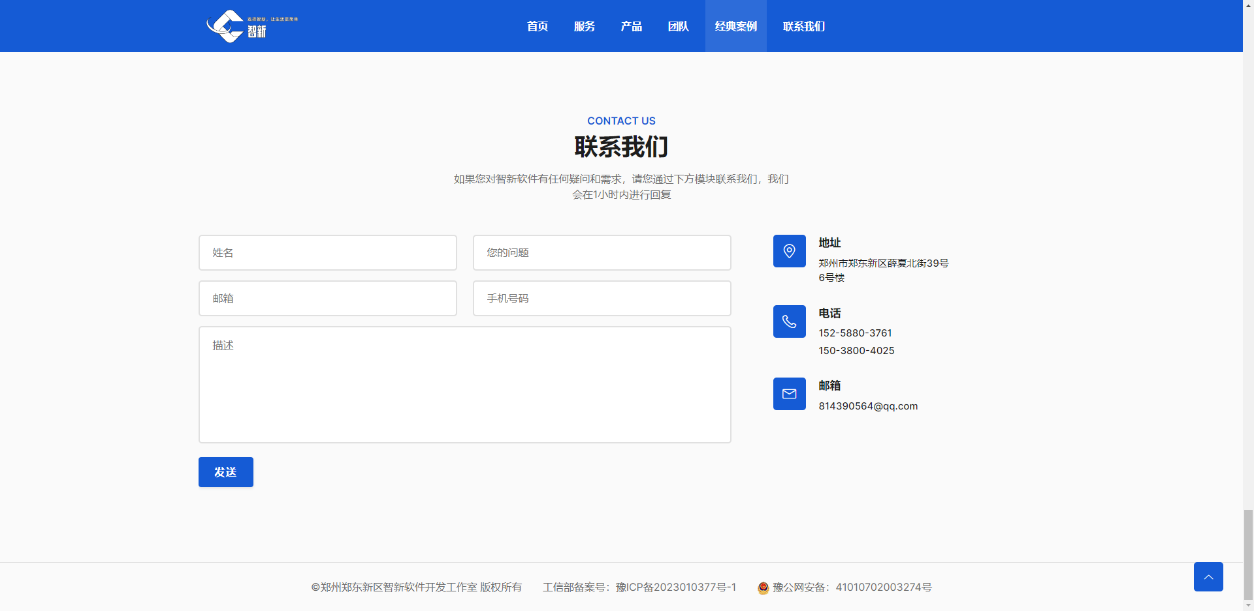The height and width of the screenshot is (611, 1254).
Task: Click the envelope mail icon
Action: click(x=789, y=394)
